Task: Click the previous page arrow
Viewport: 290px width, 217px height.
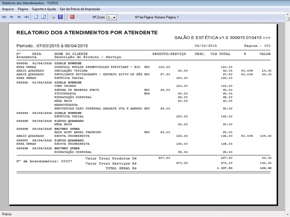Action: click(x=12, y=17)
